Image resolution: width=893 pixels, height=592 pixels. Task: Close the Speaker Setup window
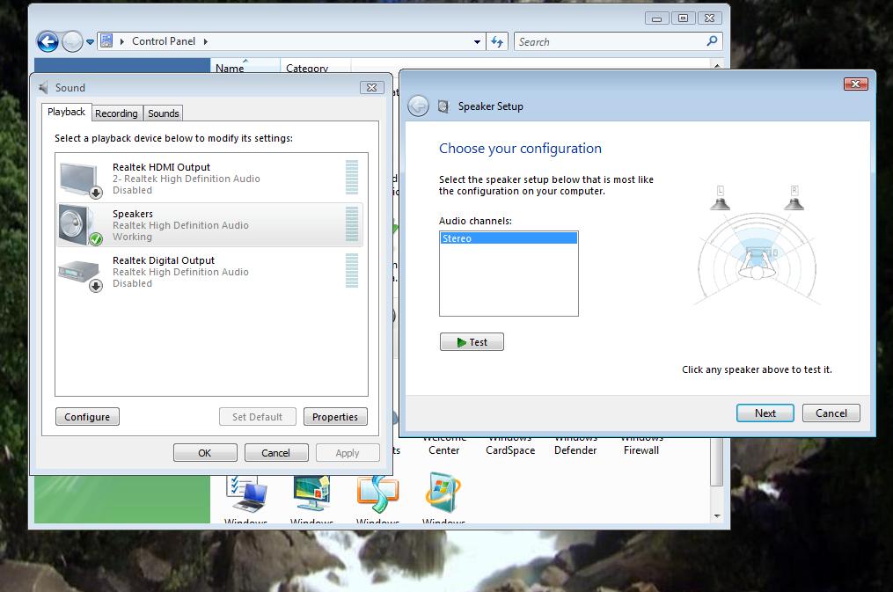click(855, 84)
